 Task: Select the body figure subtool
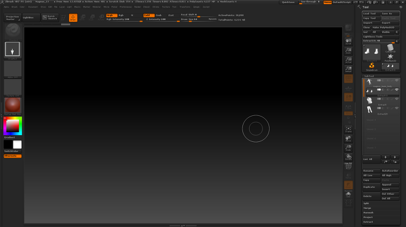(x=369, y=82)
